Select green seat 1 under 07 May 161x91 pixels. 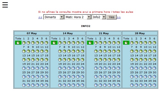(24, 43)
